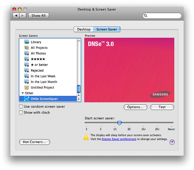Click the Start screen saver slider thumb
The height and width of the screenshot is (170, 194).
[119, 123]
